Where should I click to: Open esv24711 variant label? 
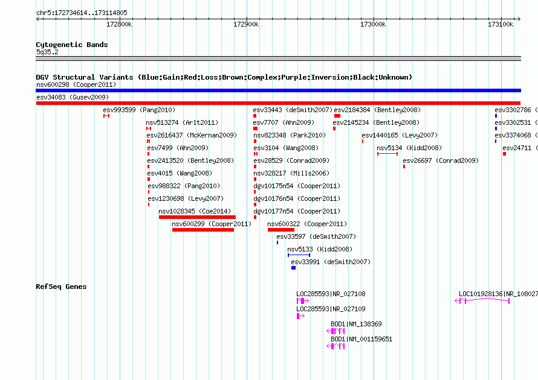(x=520, y=148)
